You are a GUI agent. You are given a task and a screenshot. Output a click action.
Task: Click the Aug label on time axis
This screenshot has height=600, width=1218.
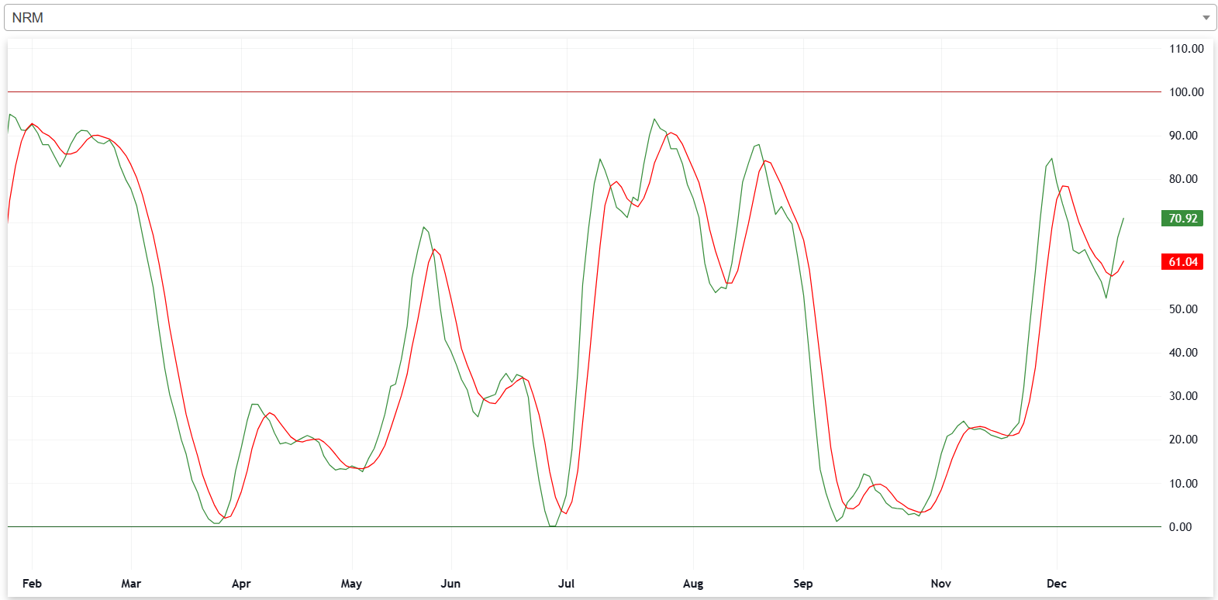pos(693,584)
